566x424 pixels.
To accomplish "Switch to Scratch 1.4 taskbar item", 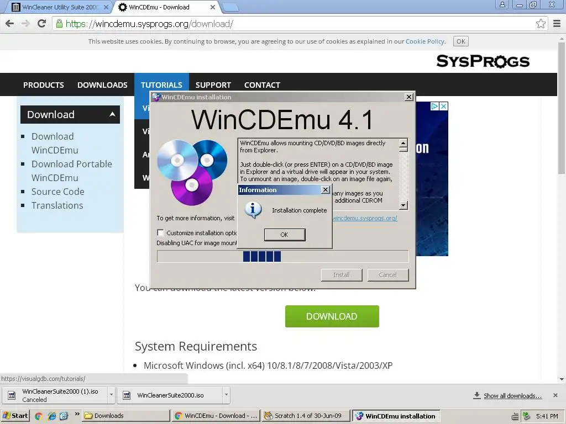I will pos(306,416).
